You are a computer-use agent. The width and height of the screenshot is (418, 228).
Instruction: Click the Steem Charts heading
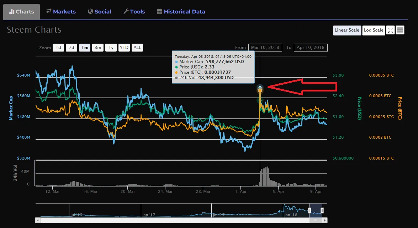point(34,30)
